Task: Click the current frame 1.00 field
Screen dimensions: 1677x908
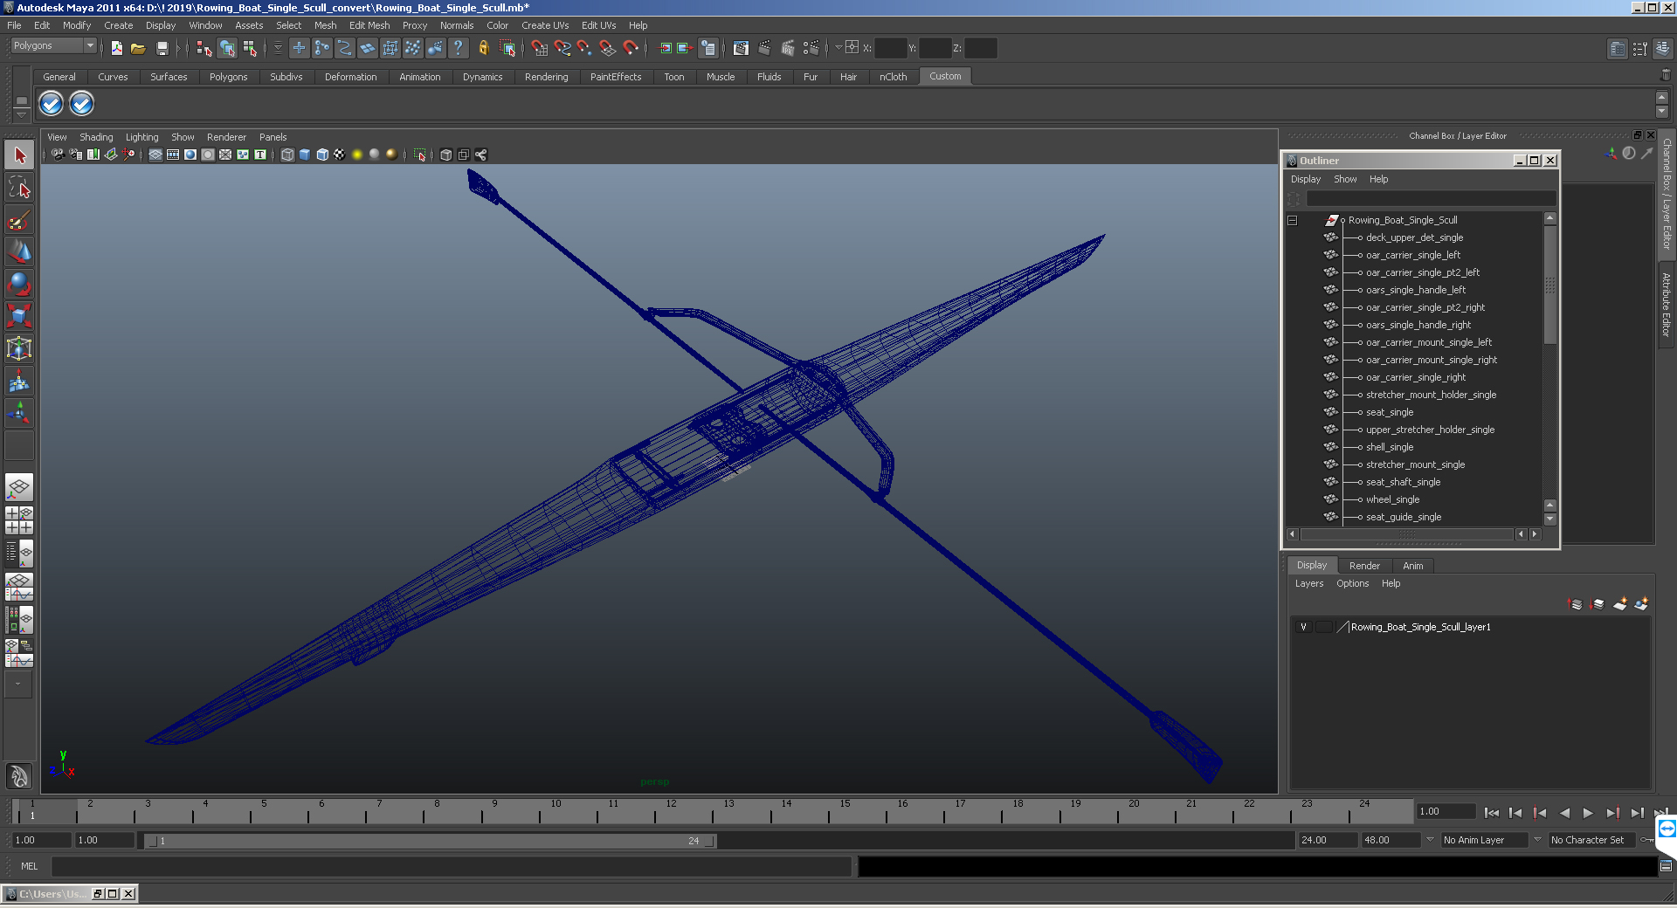Action: click(1446, 811)
